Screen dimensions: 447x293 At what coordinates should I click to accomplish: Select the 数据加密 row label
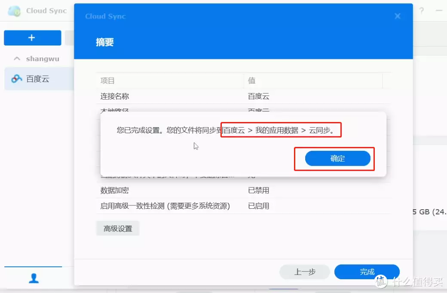pyautogui.click(x=115, y=190)
